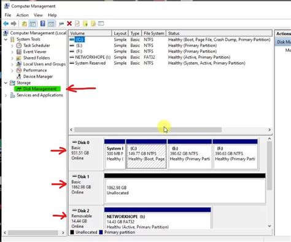The image size is (291, 242).
Task: Click the Forward arrow in the toolbar
Action: click(14, 24)
